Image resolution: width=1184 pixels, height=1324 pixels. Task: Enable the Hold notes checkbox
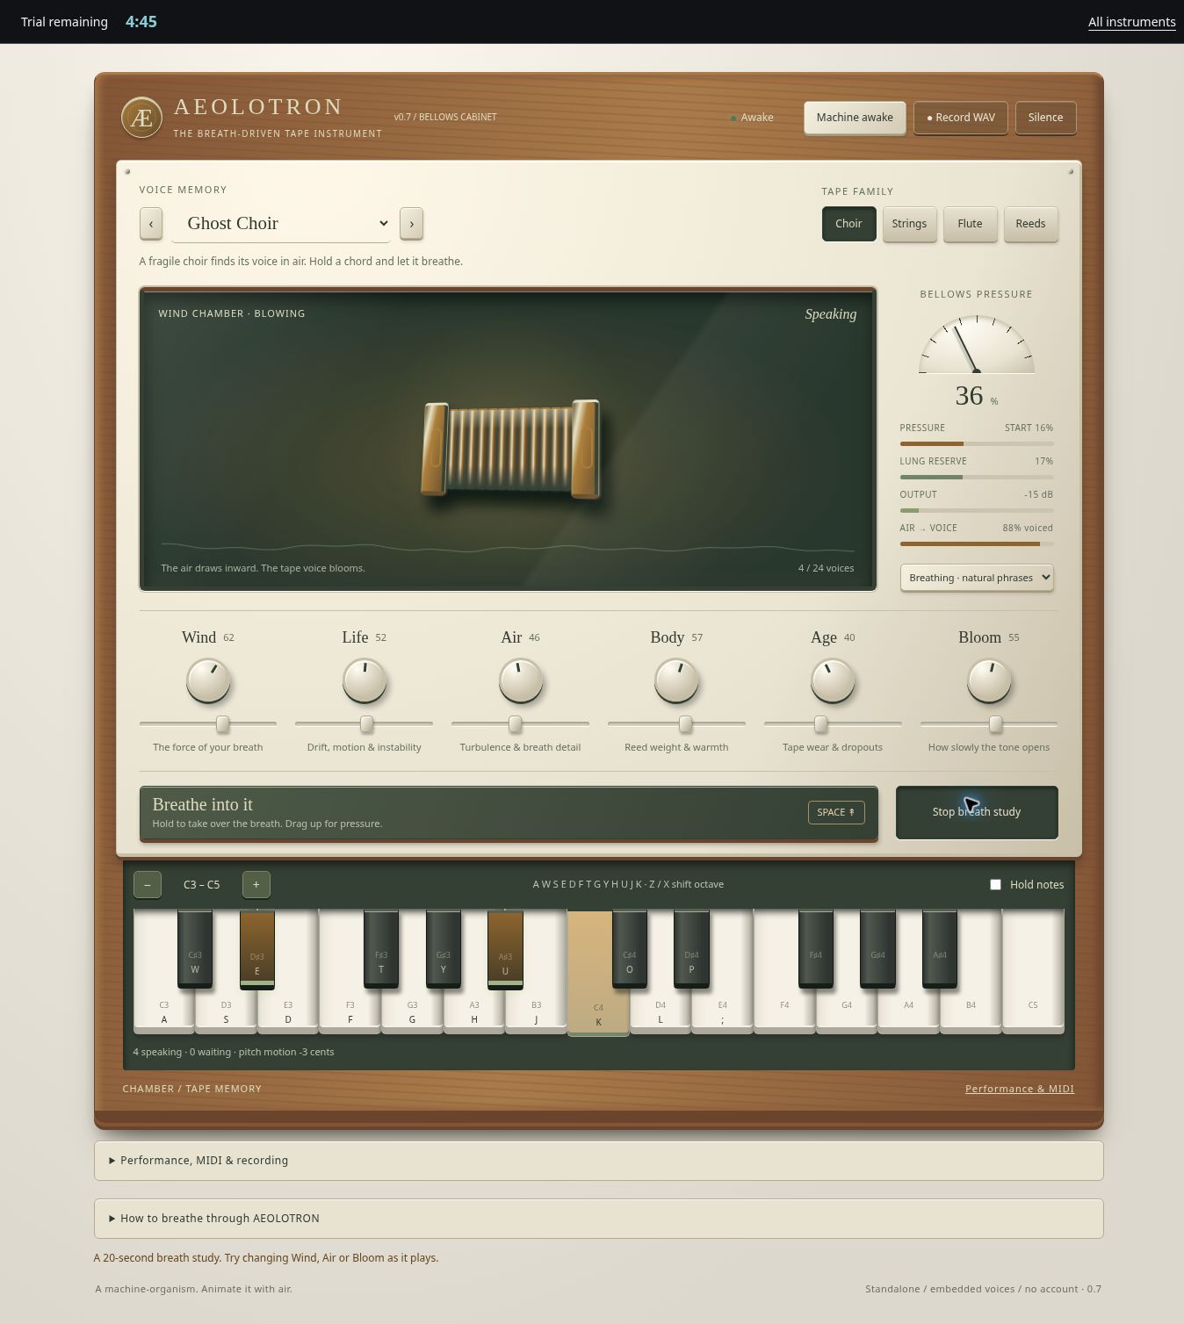[995, 884]
